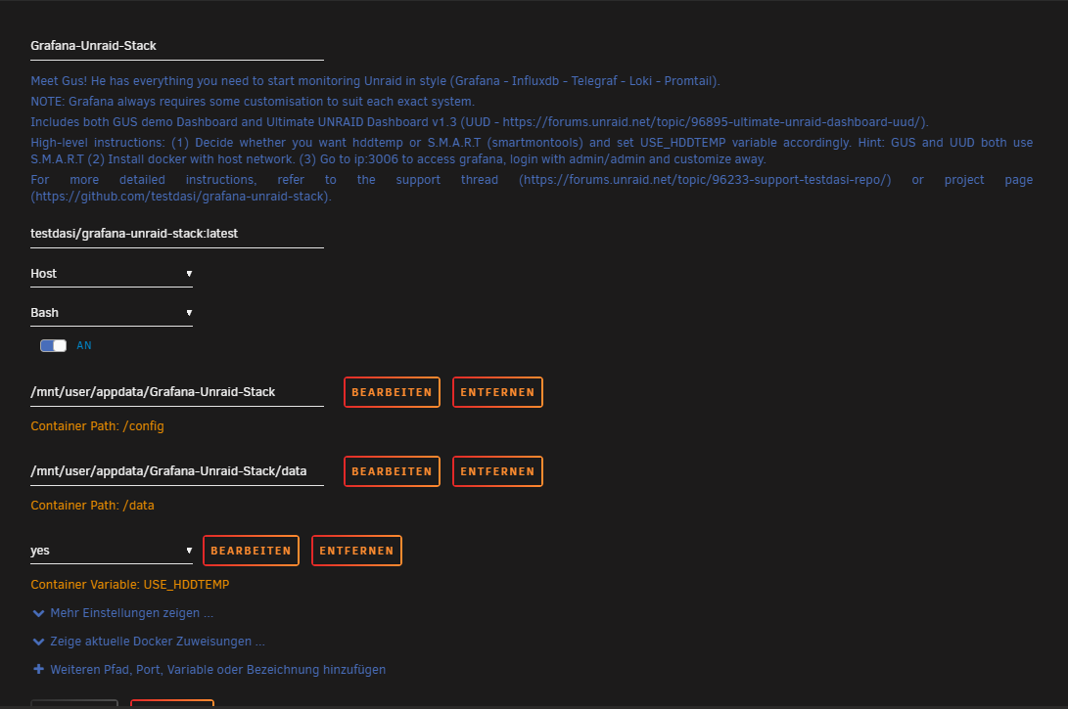Image resolution: width=1068 pixels, height=709 pixels.
Task: Click Entfernen for the USE_HDDTEMP variable
Action: click(x=356, y=551)
